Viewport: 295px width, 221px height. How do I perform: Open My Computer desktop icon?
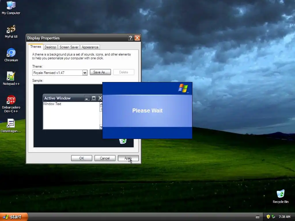[x=11, y=7]
